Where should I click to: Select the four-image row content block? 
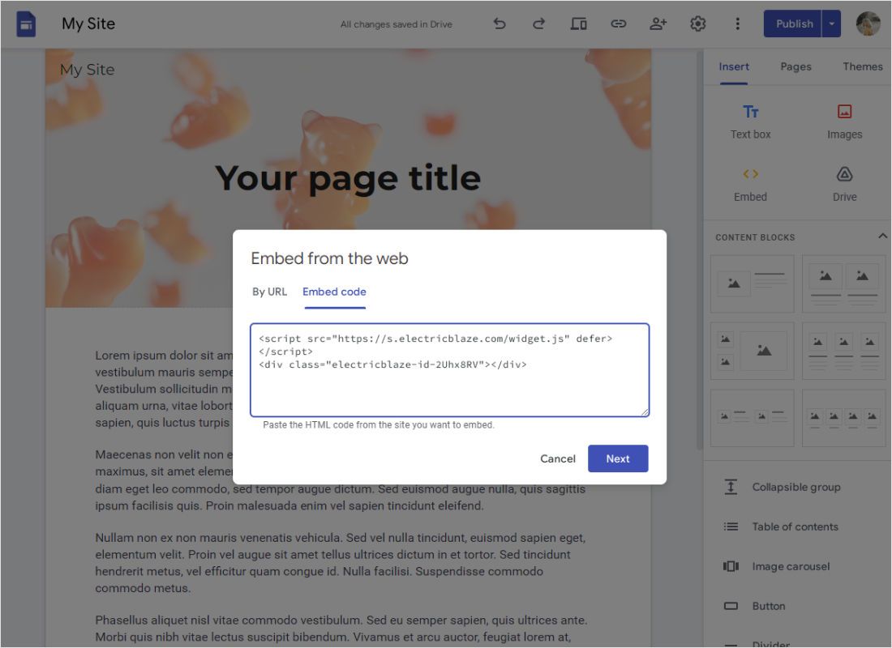coord(843,418)
